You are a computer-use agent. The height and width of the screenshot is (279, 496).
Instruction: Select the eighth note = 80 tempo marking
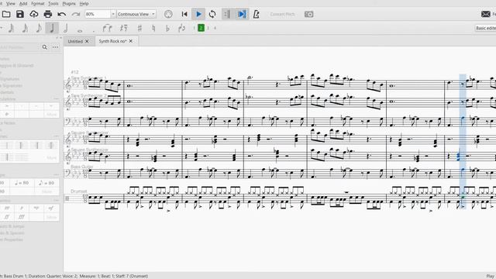[46, 183]
